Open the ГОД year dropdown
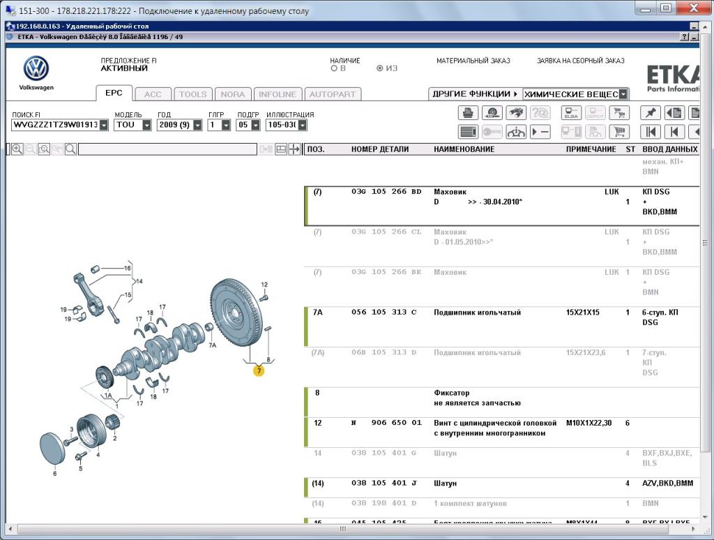Screen dimensions: 714x540 197,125
